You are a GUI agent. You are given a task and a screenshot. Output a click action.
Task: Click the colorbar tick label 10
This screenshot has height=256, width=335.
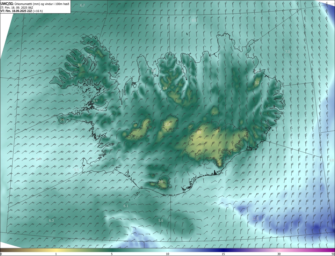coord(167,254)
